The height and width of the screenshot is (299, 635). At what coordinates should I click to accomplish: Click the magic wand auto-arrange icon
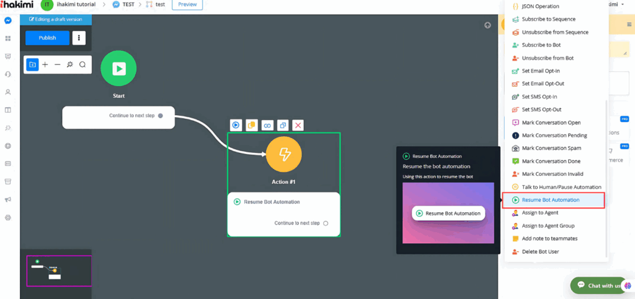tap(70, 64)
